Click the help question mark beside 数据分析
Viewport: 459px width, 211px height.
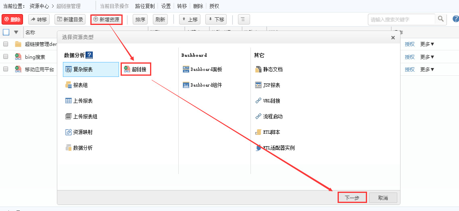click(x=90, y=55)
